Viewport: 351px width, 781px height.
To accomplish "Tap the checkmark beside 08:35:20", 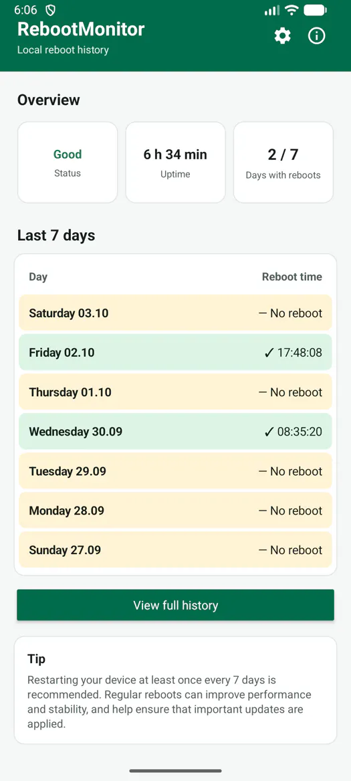I will pyautogui.click(x=269, y=432).
